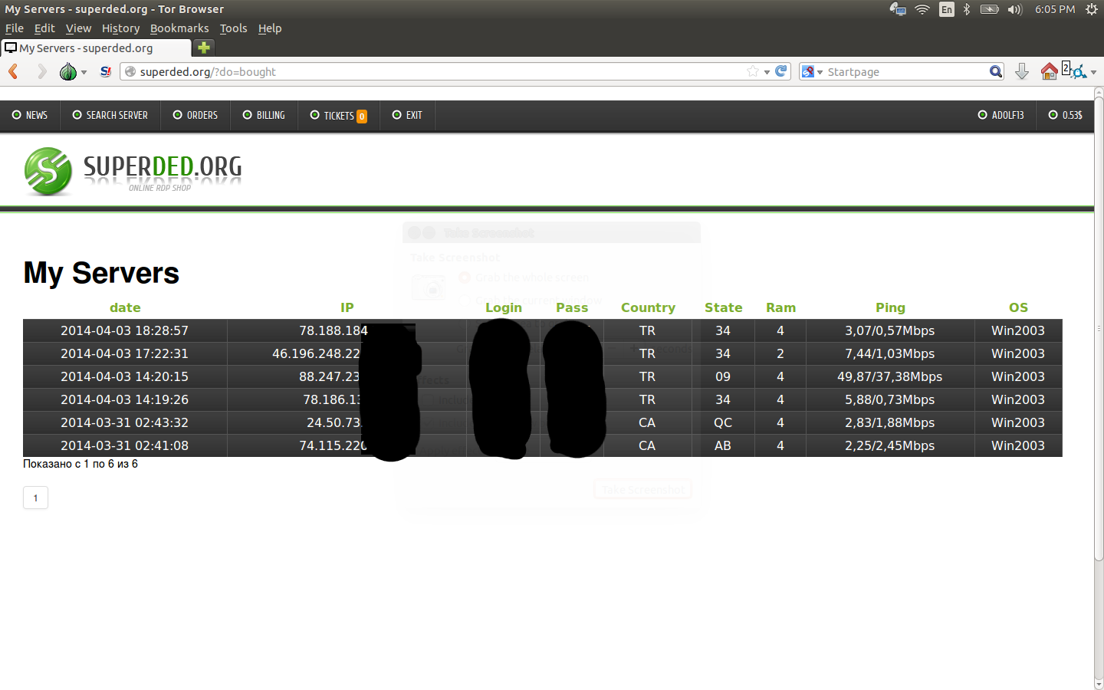Click ping value 2,83/1,88Mbps
This screenshot has height=690, width=1104.
(x=889, y=422)
